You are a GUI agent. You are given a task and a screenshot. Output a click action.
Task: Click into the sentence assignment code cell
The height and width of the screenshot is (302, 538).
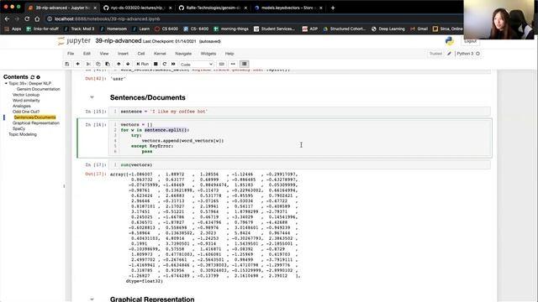[299, 112]
